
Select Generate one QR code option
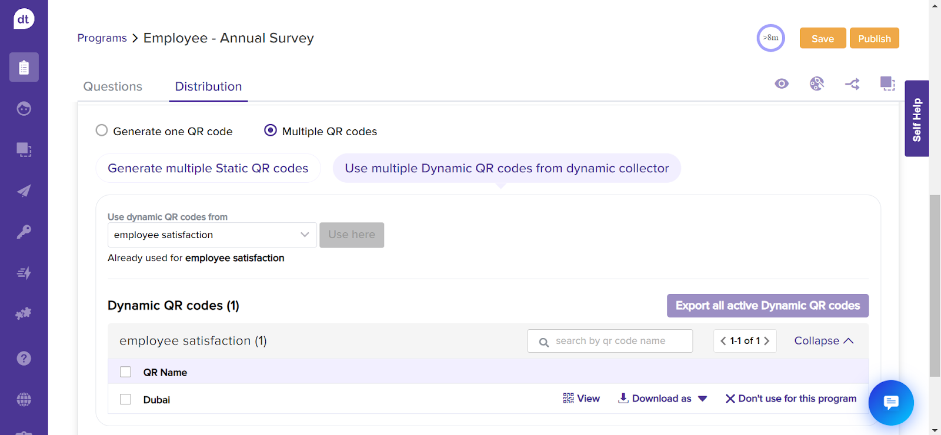102,130
